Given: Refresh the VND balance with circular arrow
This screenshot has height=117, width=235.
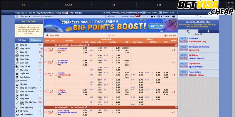Looking at the screenshot, I should pyautogui.click(x=157, y=13).
